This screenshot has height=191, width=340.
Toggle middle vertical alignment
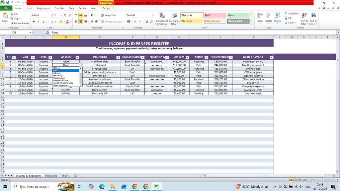(x=81, y=15)
